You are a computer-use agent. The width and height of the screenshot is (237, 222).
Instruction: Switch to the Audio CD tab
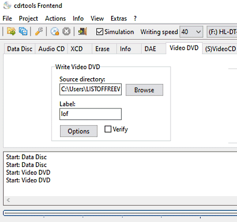click(52, 49)
